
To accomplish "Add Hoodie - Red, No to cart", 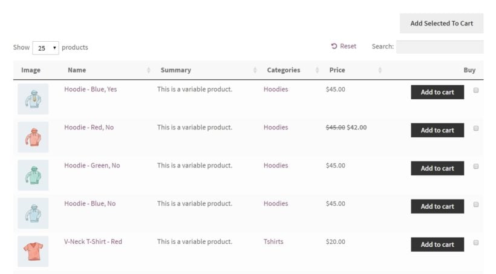I will click(x=437, y=130).
